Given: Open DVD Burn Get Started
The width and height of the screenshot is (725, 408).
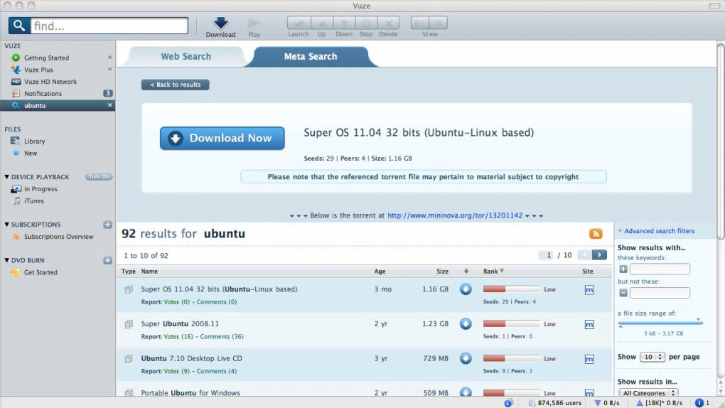Looking at the screenshot, I should pos(41,272).
